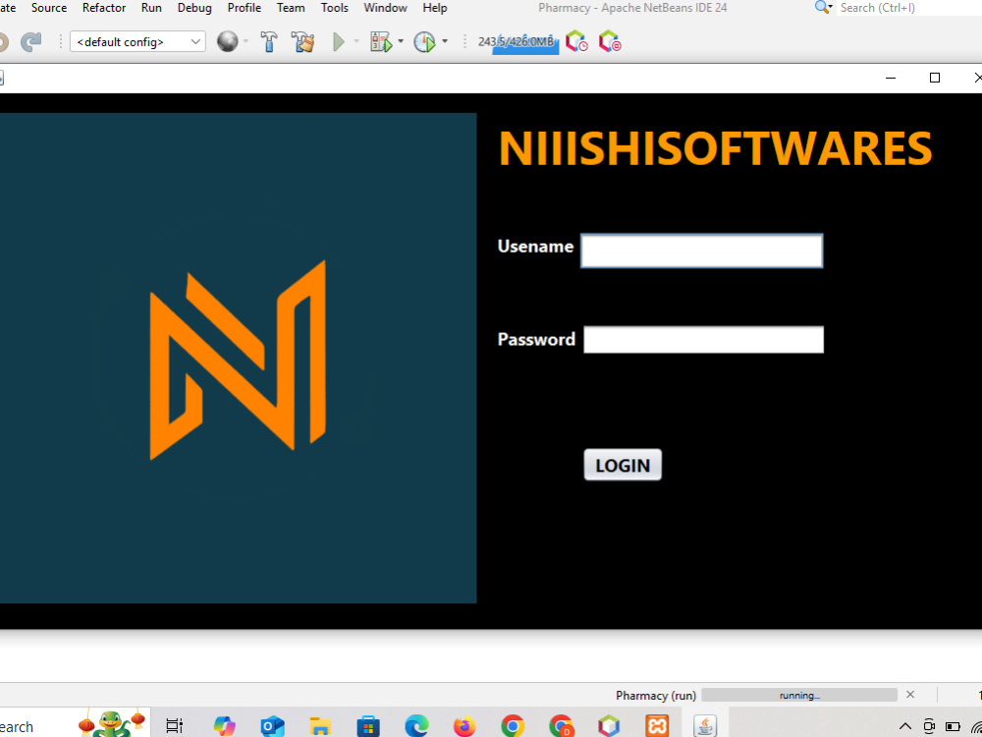Screen dimensions: 982x737
Task: Click the Pharmacy (run) status text
Action: [656, 695]
